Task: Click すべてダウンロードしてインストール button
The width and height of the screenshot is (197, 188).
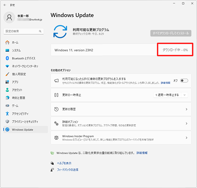Action: click(x=171, y=33)
